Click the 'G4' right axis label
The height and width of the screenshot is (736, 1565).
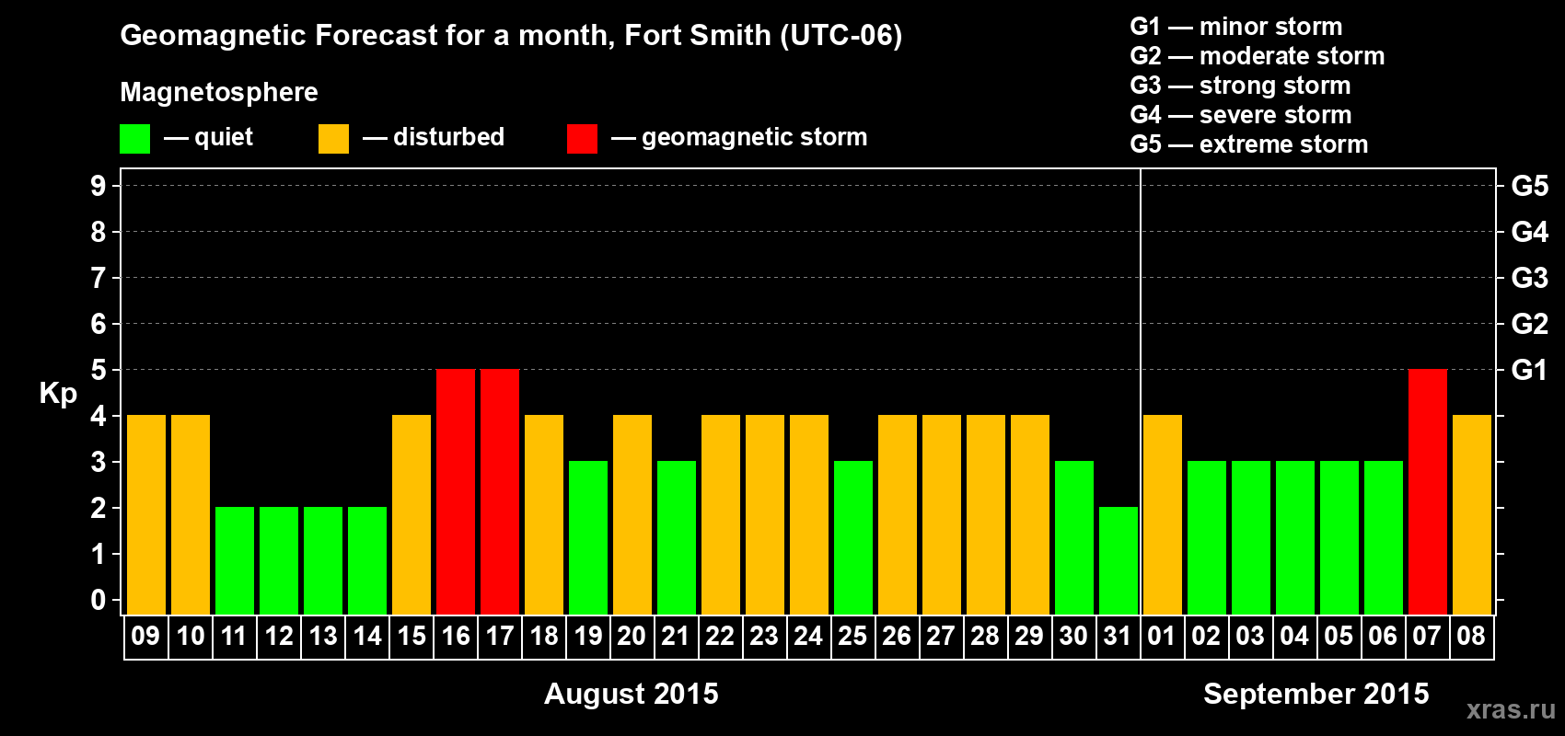point(1529,232)
